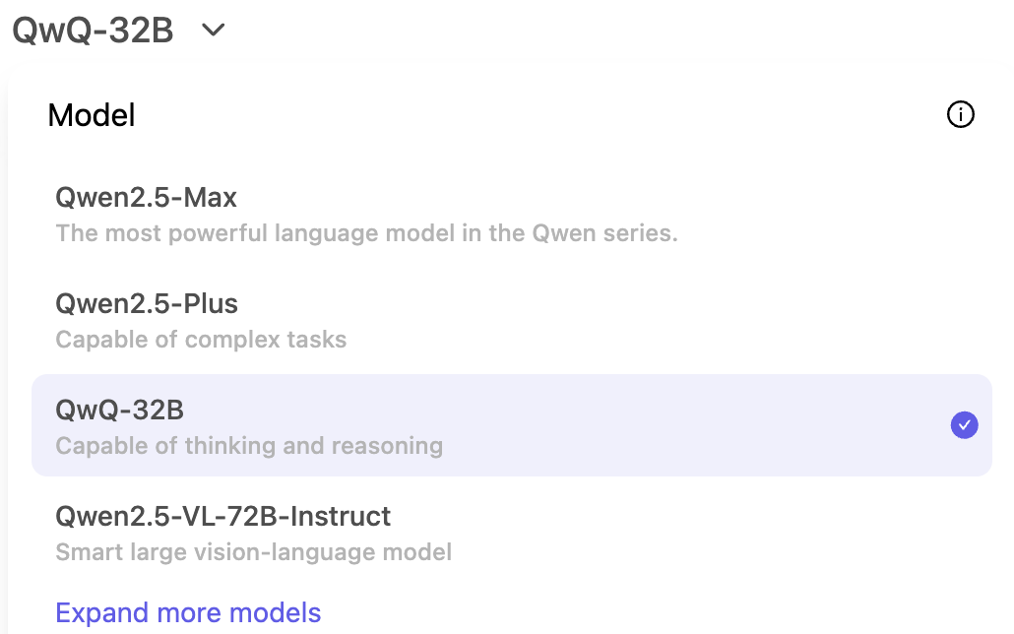Click "The most powerful language model" description
This screenshot has height=634, width=1014.
366,233
